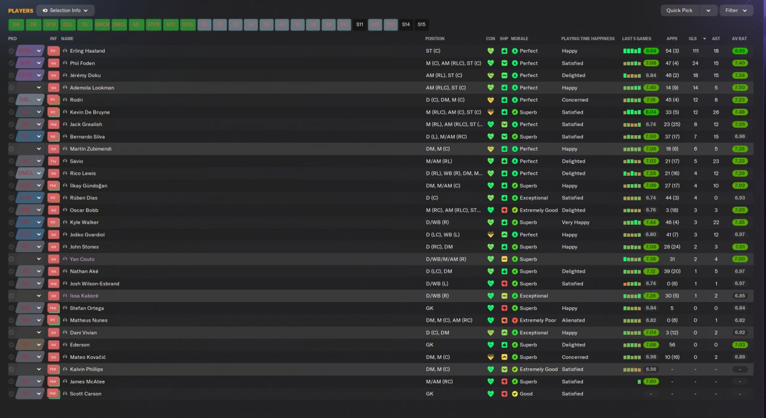
Task: Click condition heart icon for Joško Gvardiol
Action: [491, 235]
